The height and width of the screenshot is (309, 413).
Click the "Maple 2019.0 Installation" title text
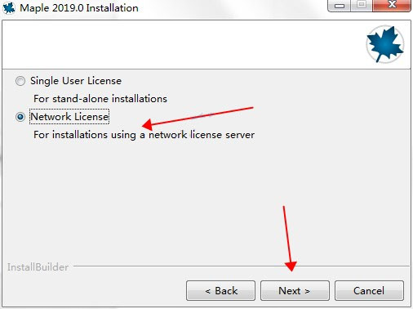pos(79,8)
